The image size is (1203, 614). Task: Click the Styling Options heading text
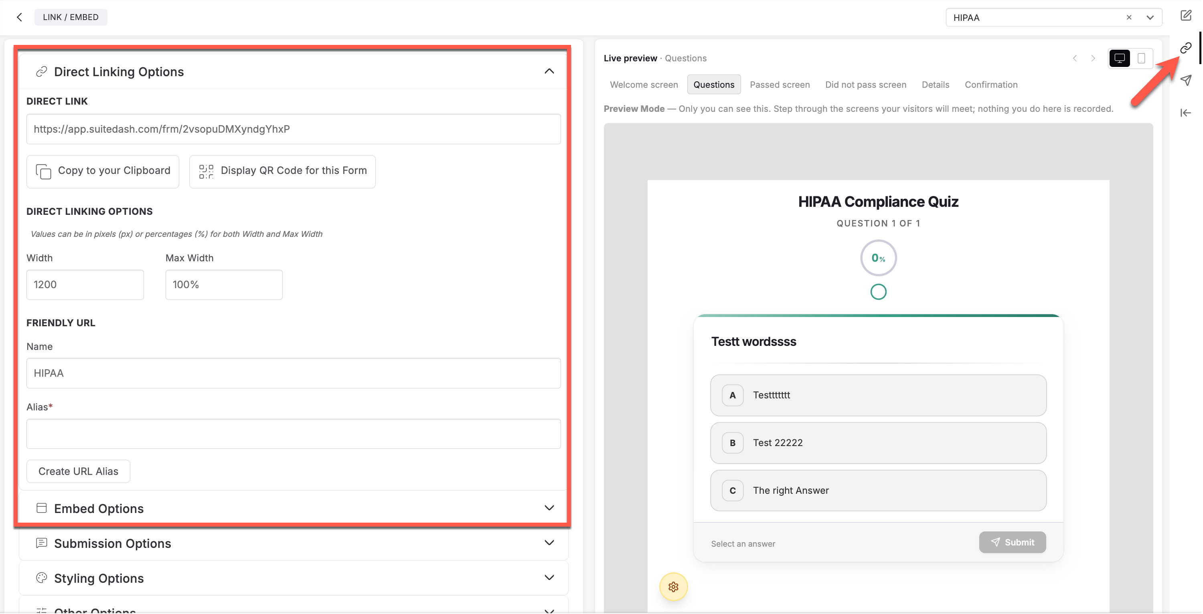(x=99, y=578)
